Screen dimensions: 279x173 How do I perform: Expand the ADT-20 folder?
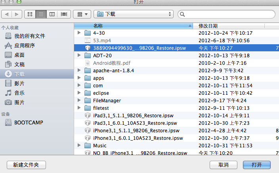point(79,55)
